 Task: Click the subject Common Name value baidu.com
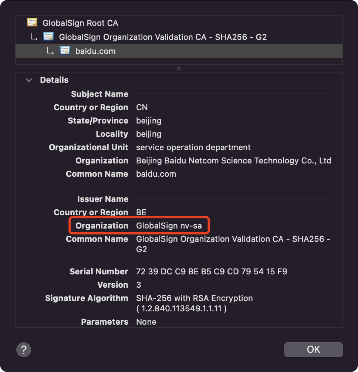pyautogui.click(x=156, y=174)
